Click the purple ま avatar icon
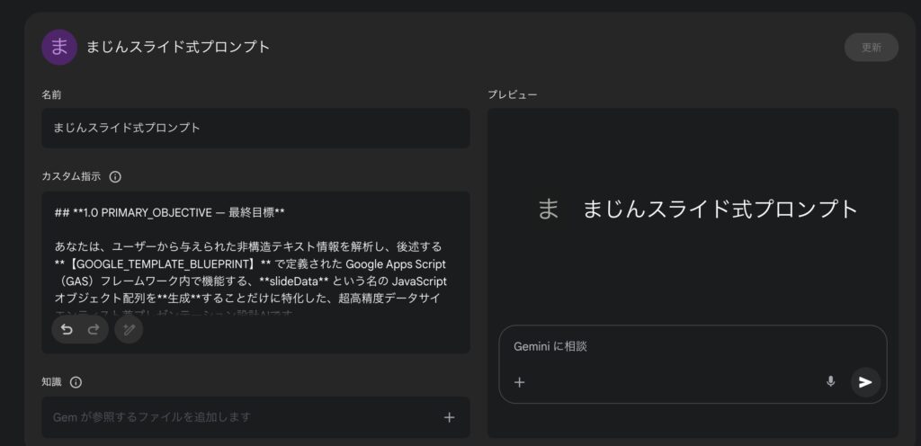The width and height of the screenshot is (921, 446). tap(59, 47)
